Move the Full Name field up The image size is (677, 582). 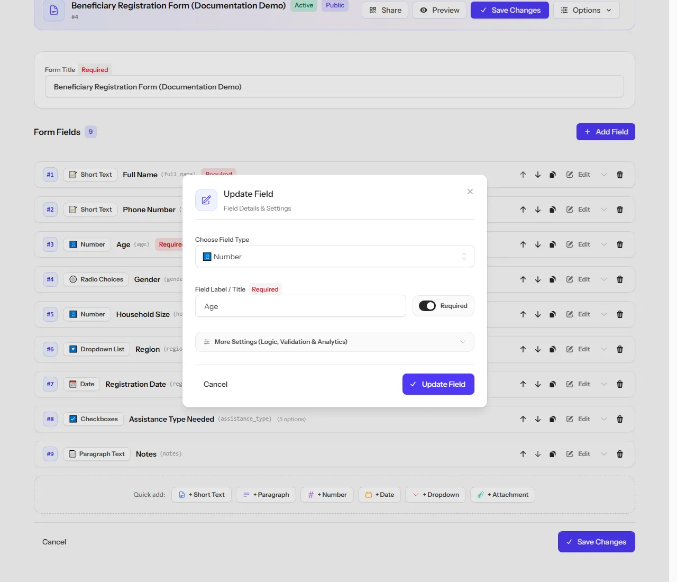coord(523,175)
